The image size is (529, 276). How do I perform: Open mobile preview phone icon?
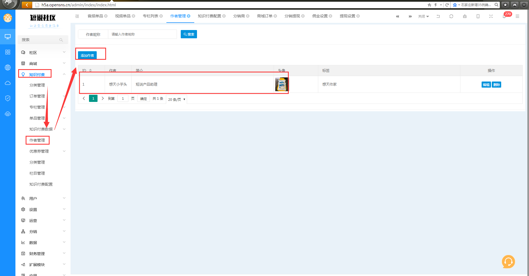click(x=478, y=16)
